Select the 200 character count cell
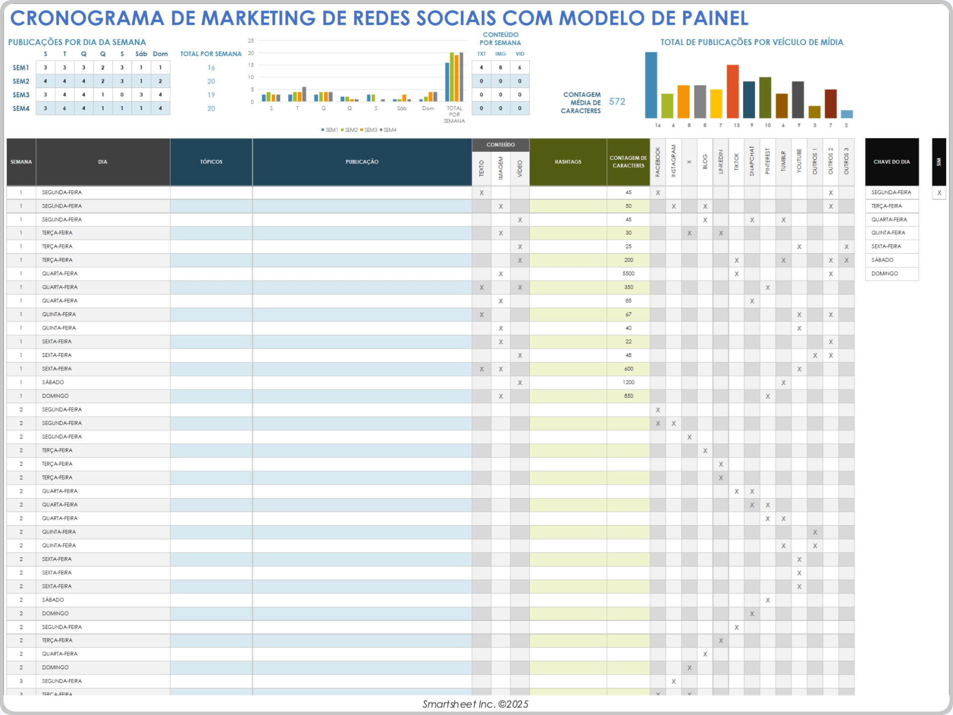 click(x=628, y=260)
